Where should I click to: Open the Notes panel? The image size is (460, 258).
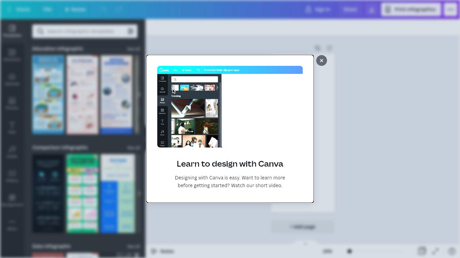[x=162, y=251]
